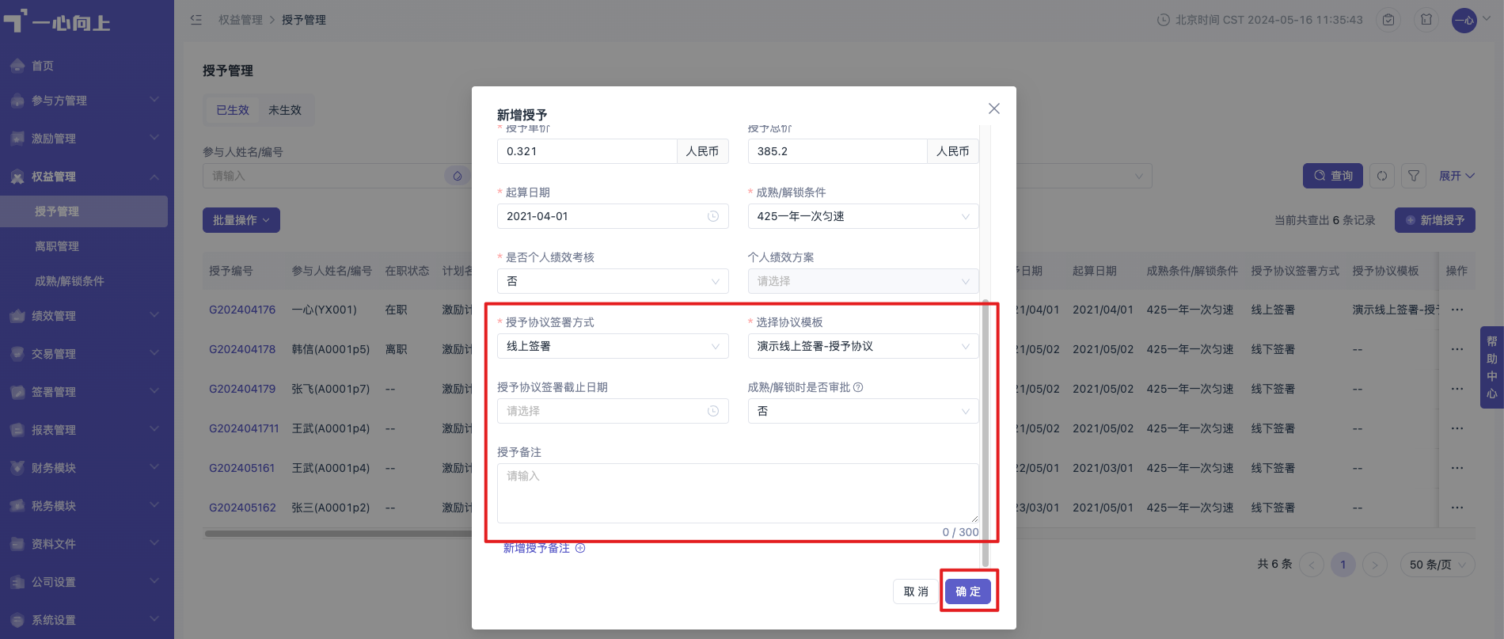The image size is (1504, 639).
Task: Open more actions for row G202404176
Action: pyautogui.click(x=1457, y=310)
